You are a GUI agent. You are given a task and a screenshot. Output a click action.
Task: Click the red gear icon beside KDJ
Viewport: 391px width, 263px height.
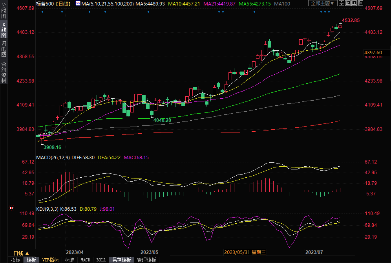(12, 208)
